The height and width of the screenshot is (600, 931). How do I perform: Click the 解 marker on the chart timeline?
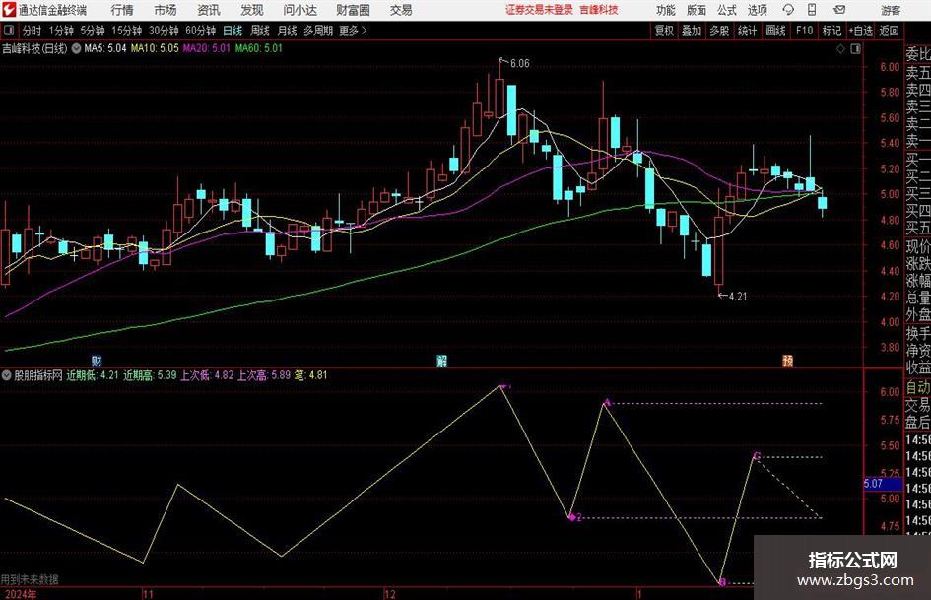click(441, 360)
